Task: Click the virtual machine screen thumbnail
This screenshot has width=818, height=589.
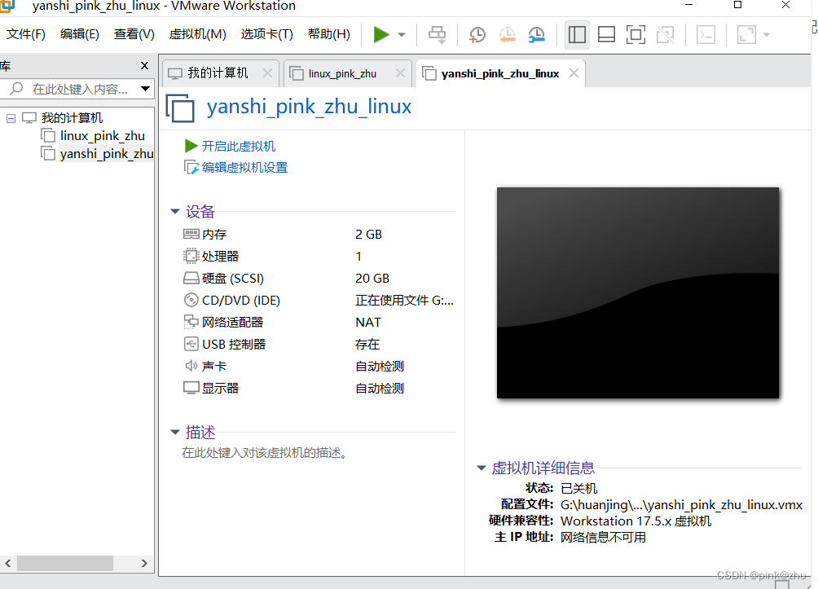Action: [x=637, y=292]
